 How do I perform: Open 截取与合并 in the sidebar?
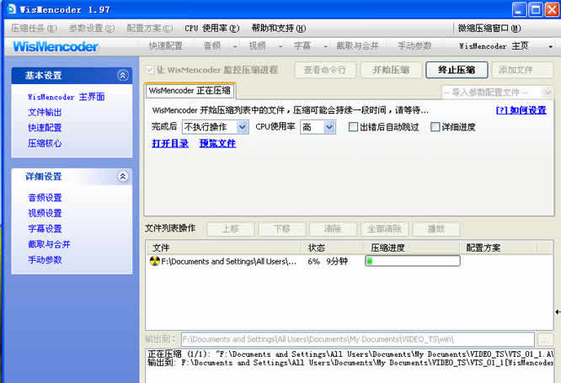[x=49, y=244]
